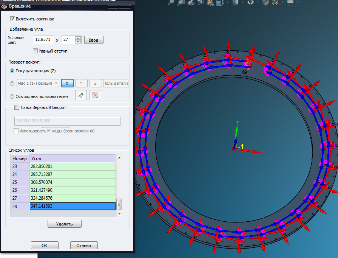Uncheck the 'Включить оригинал' checkbox

pos(12,19)
